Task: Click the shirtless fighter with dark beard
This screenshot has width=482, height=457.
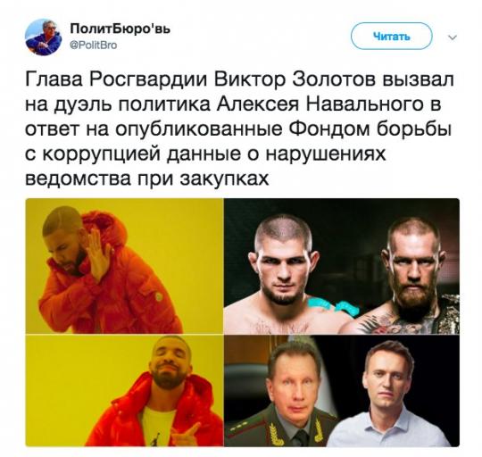Action: [x=283, y=275]
